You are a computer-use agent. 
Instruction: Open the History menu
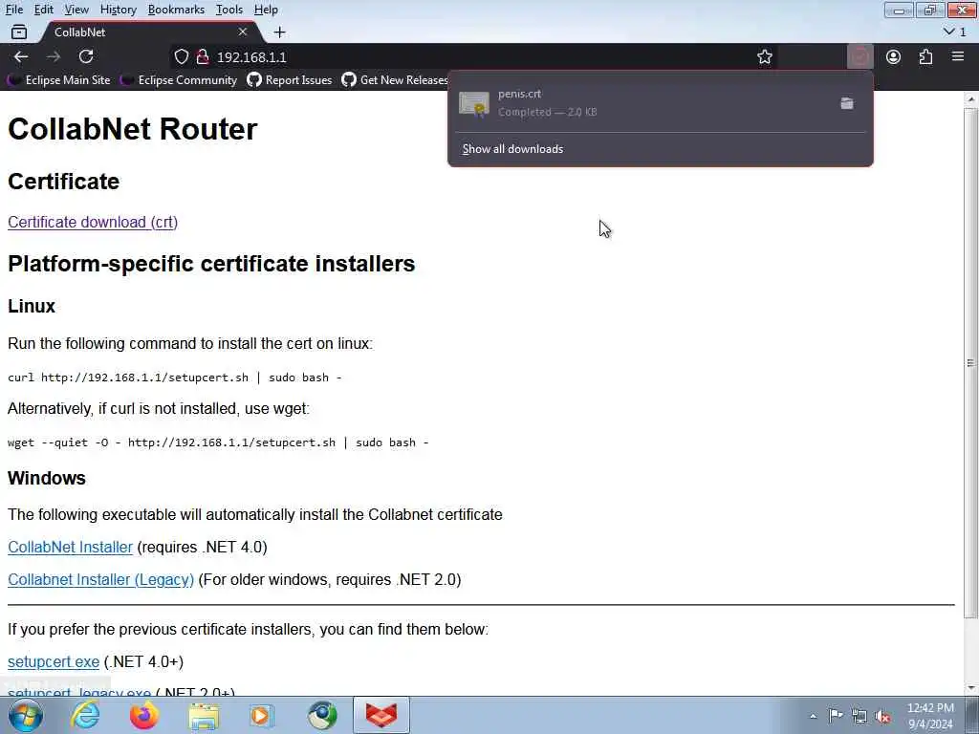[118, 10]
